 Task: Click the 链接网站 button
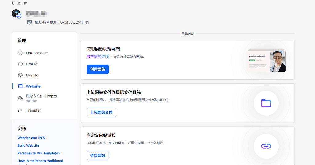click(x=98, y=155)
